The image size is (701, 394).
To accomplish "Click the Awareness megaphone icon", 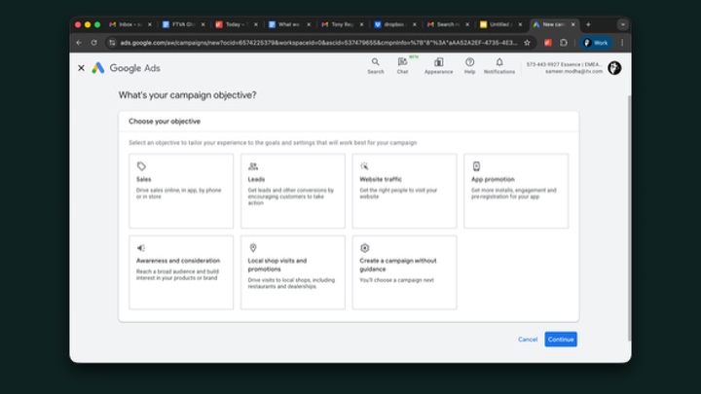I will coord(141,248).
